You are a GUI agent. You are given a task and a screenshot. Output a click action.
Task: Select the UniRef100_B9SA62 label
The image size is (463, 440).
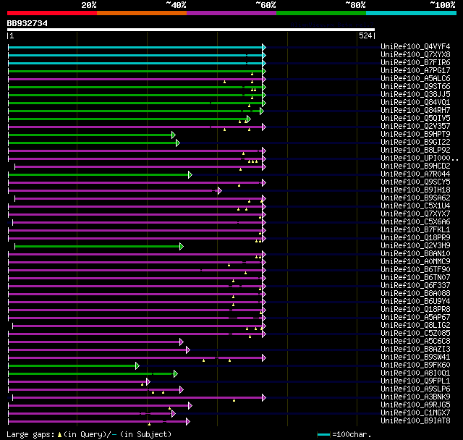coord(415,198)
